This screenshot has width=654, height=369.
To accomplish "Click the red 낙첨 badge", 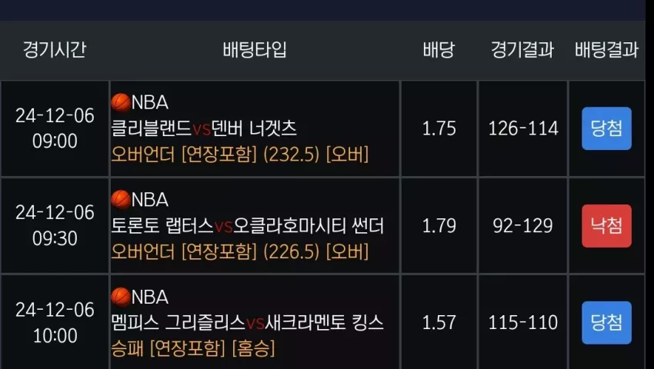I will (x=606, y=225).
